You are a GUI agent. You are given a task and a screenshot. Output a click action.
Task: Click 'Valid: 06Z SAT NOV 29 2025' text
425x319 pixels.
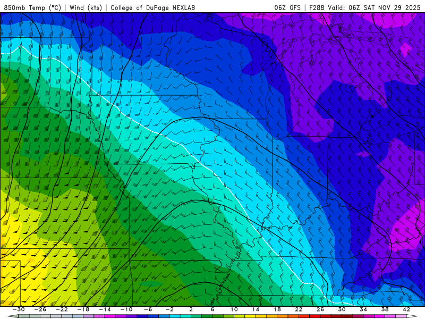[x=374, y=7]
